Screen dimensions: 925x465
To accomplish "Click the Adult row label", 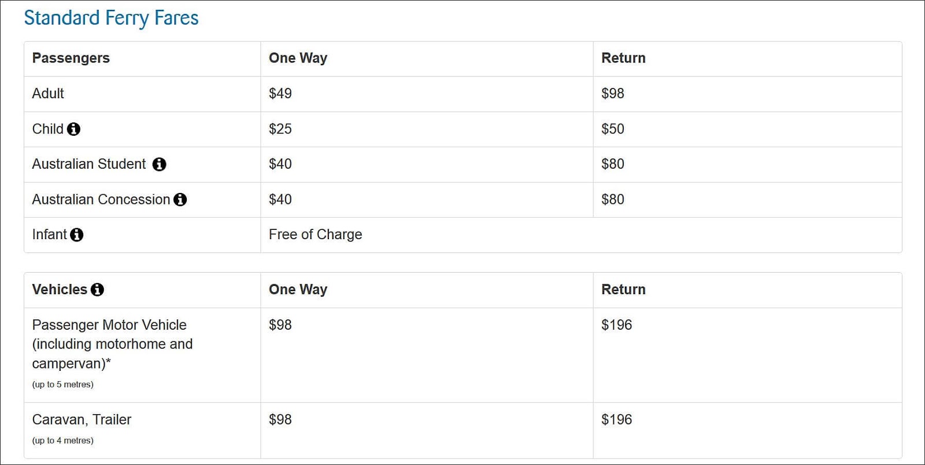I will [48, 94].
